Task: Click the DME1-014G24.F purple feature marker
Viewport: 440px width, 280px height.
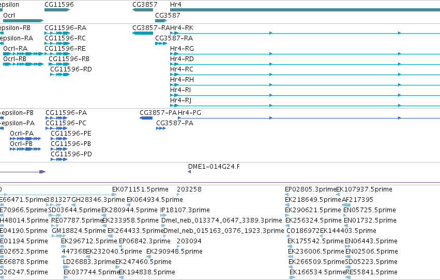Action: point(189,172)
